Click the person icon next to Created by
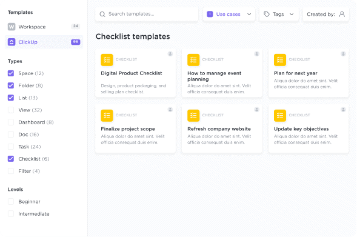 342,14
